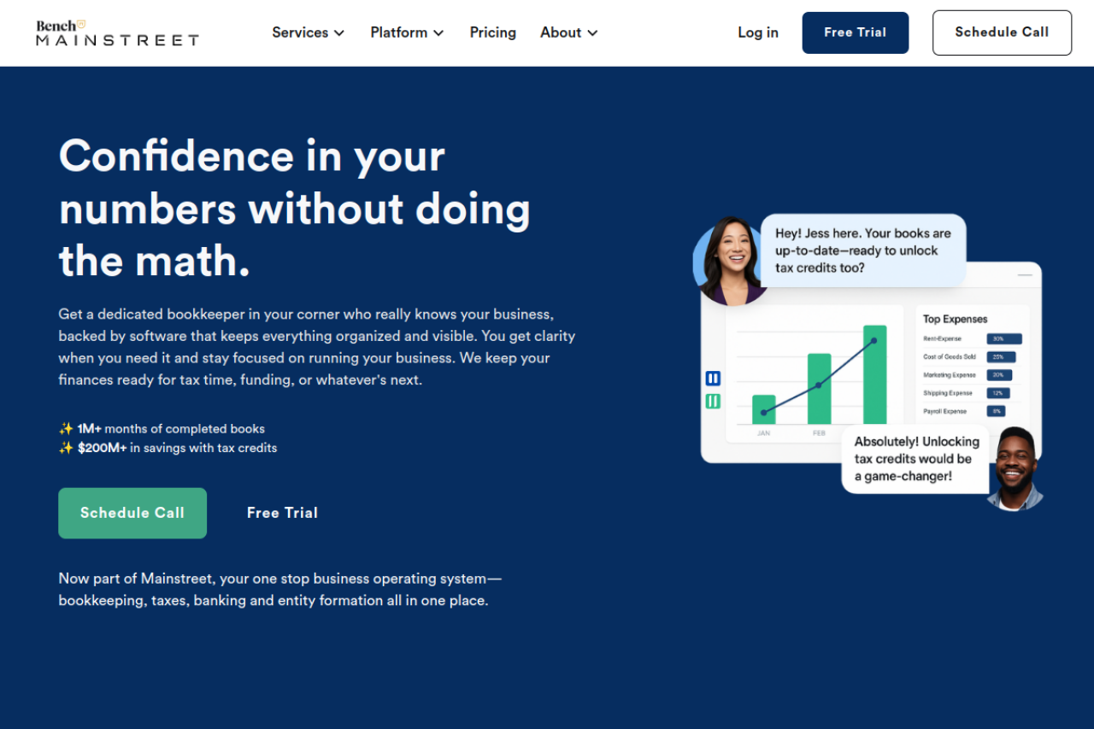This screenshot has width=1094, height=729.
Task: Click the green Schedule Call button
Action: click(132, 513)
